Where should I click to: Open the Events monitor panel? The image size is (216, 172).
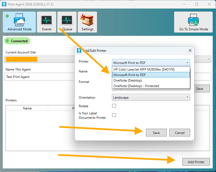point(47,22)
